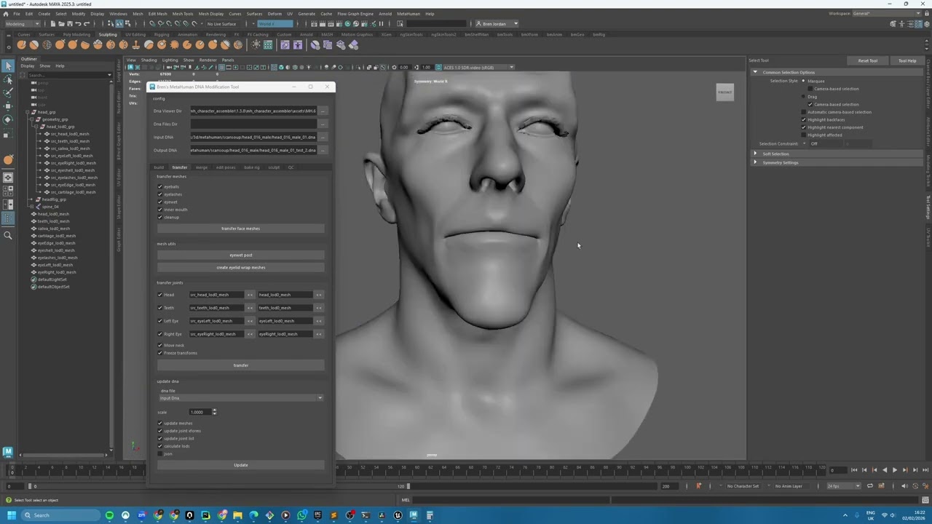This screenshot has width=932, height=524.
Task: Browse for Input DNA file path
Action: point(323,138)
